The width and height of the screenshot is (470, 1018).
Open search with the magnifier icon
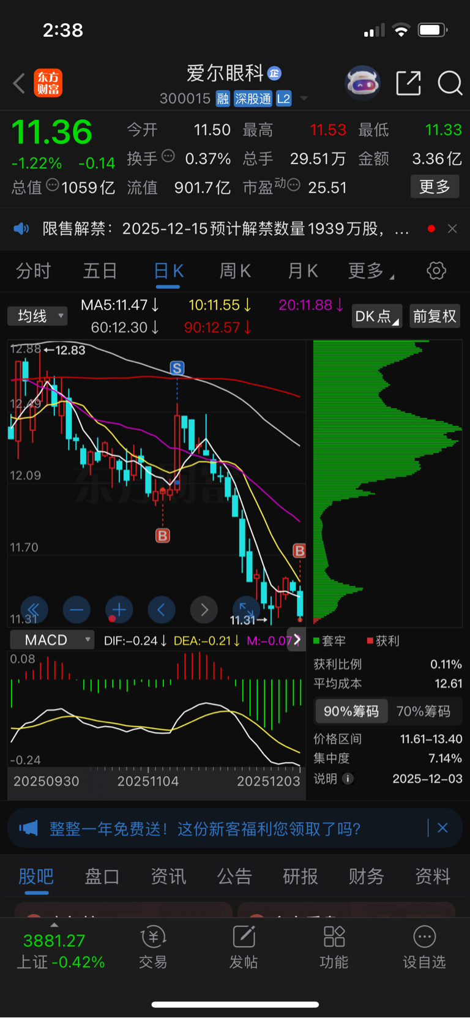450,83
